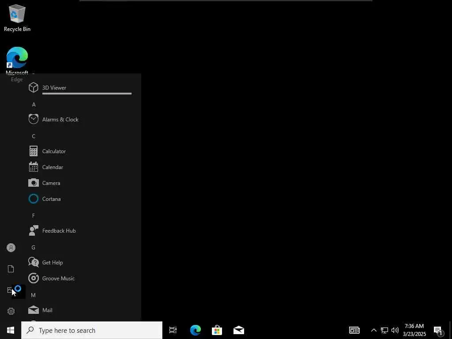Click Show desktop at taskbar edge
Image resolution: width=452 pixels, height=339 pixels.
451,330
